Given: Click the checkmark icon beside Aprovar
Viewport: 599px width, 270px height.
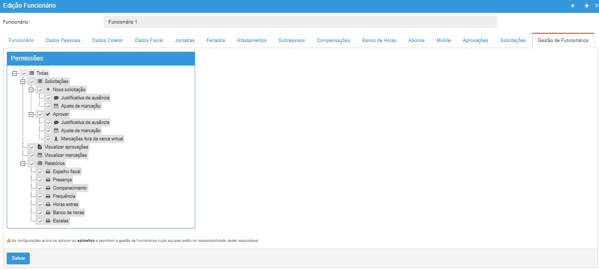Looking at the screenshot, I should coord(48,114).
